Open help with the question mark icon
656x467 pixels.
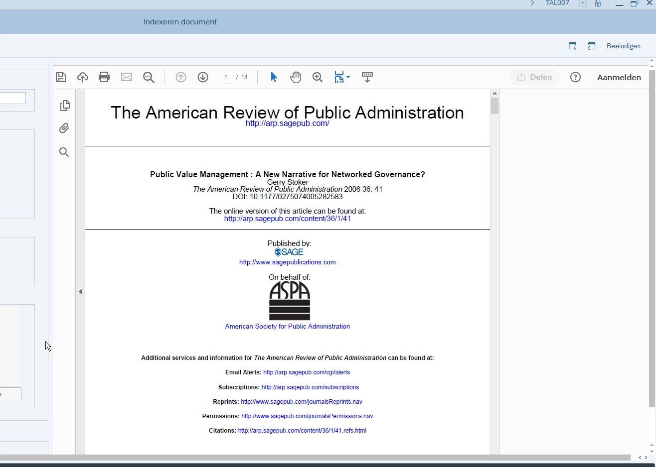pos(576,77)
